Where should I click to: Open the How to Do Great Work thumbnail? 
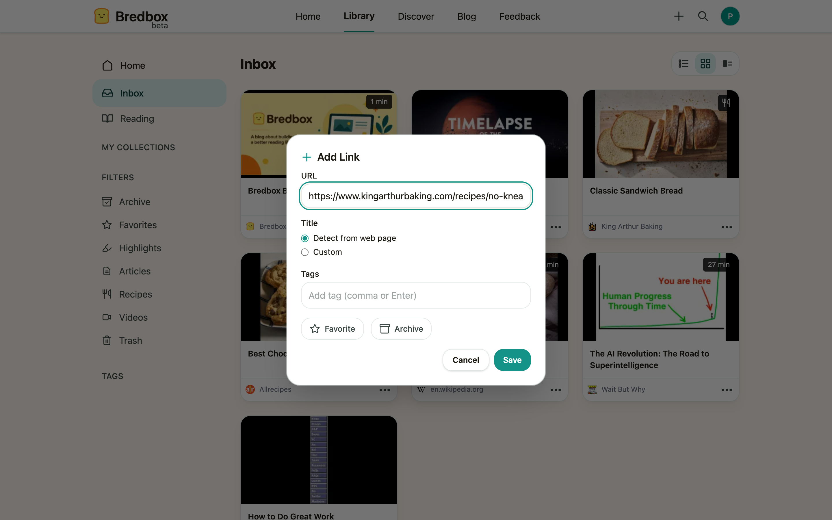click(x=319, y=460)
